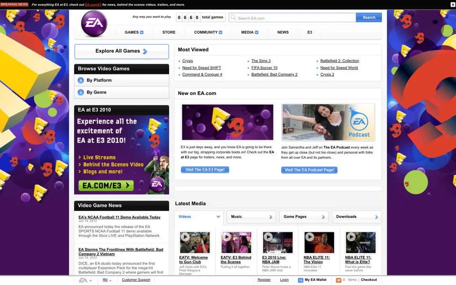
Task: Open the region selector arrow next to the flag
Action: (110, 281)
